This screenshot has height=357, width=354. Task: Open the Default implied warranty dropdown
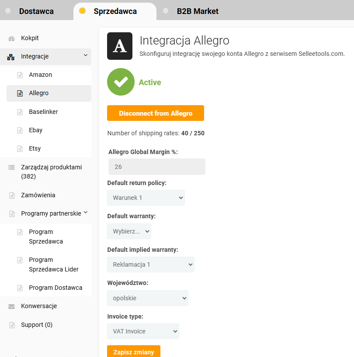150,264
